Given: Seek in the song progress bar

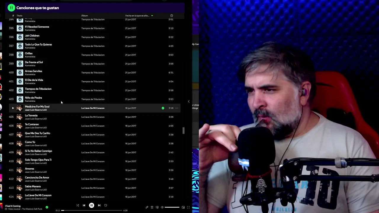Looking at the screenshot, I should [x=91, y=210].
